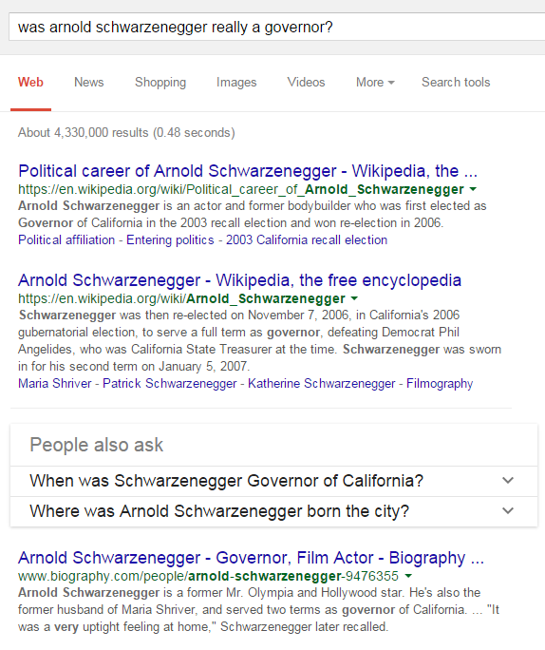Follow the "Filmography" sitelink
The width and height of the screenshot is (545, 650).
(x=440, y=384)
